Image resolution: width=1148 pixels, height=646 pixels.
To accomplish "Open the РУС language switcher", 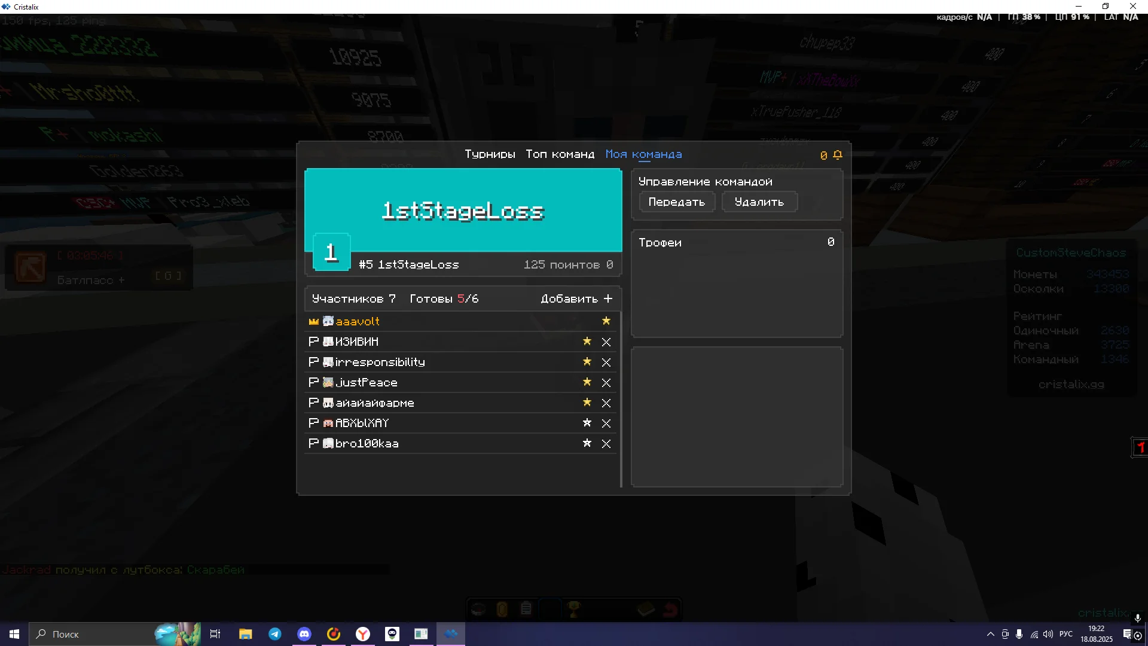I will (1065, 634).
